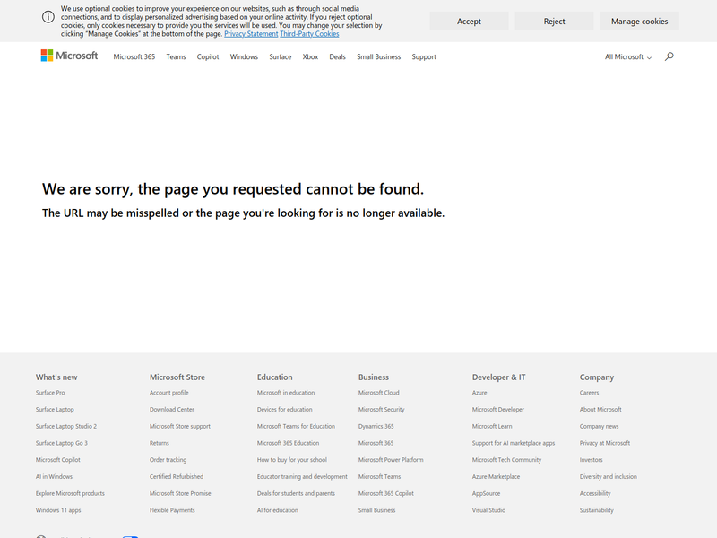The image size is (717, 538).
Task: Select Copilot in the top navigation
Action: [x=208, y=56]
